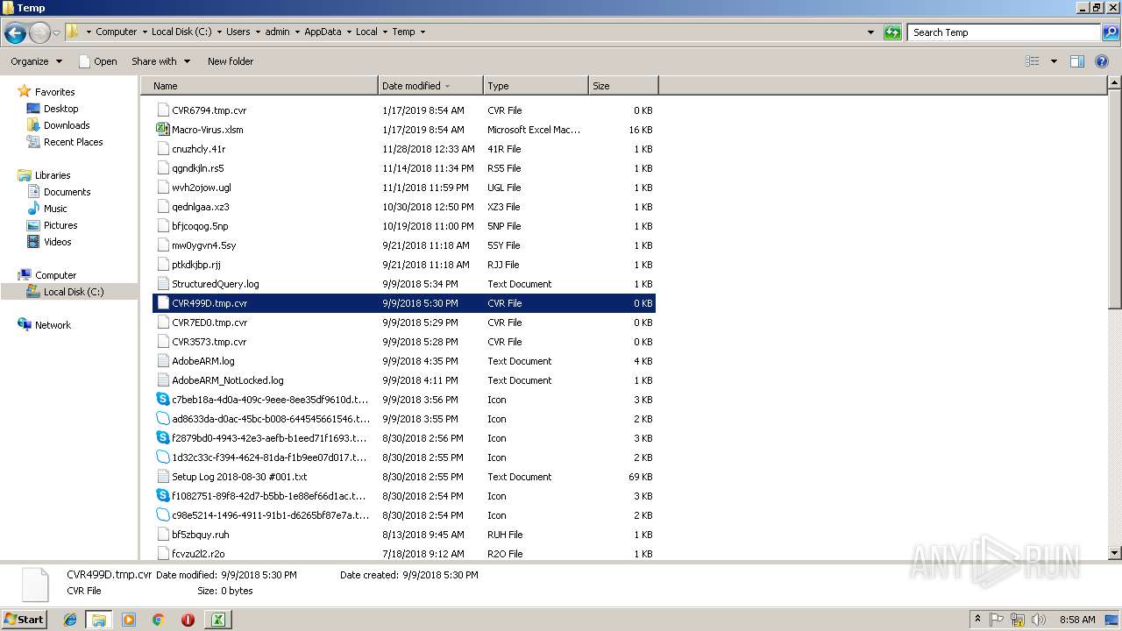
Task: Select the Skype icon file f2879bd0-4943
Action: [162, 438]
